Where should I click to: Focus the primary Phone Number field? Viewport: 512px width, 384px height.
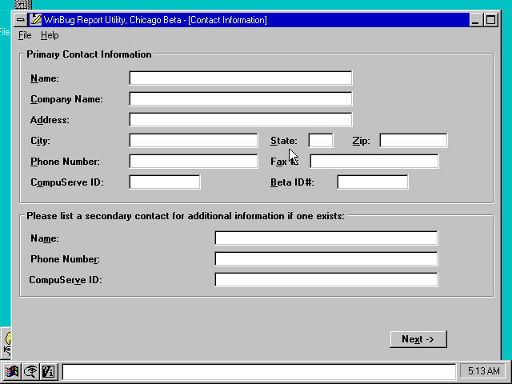pyautogui.click(x=194, y=162)
